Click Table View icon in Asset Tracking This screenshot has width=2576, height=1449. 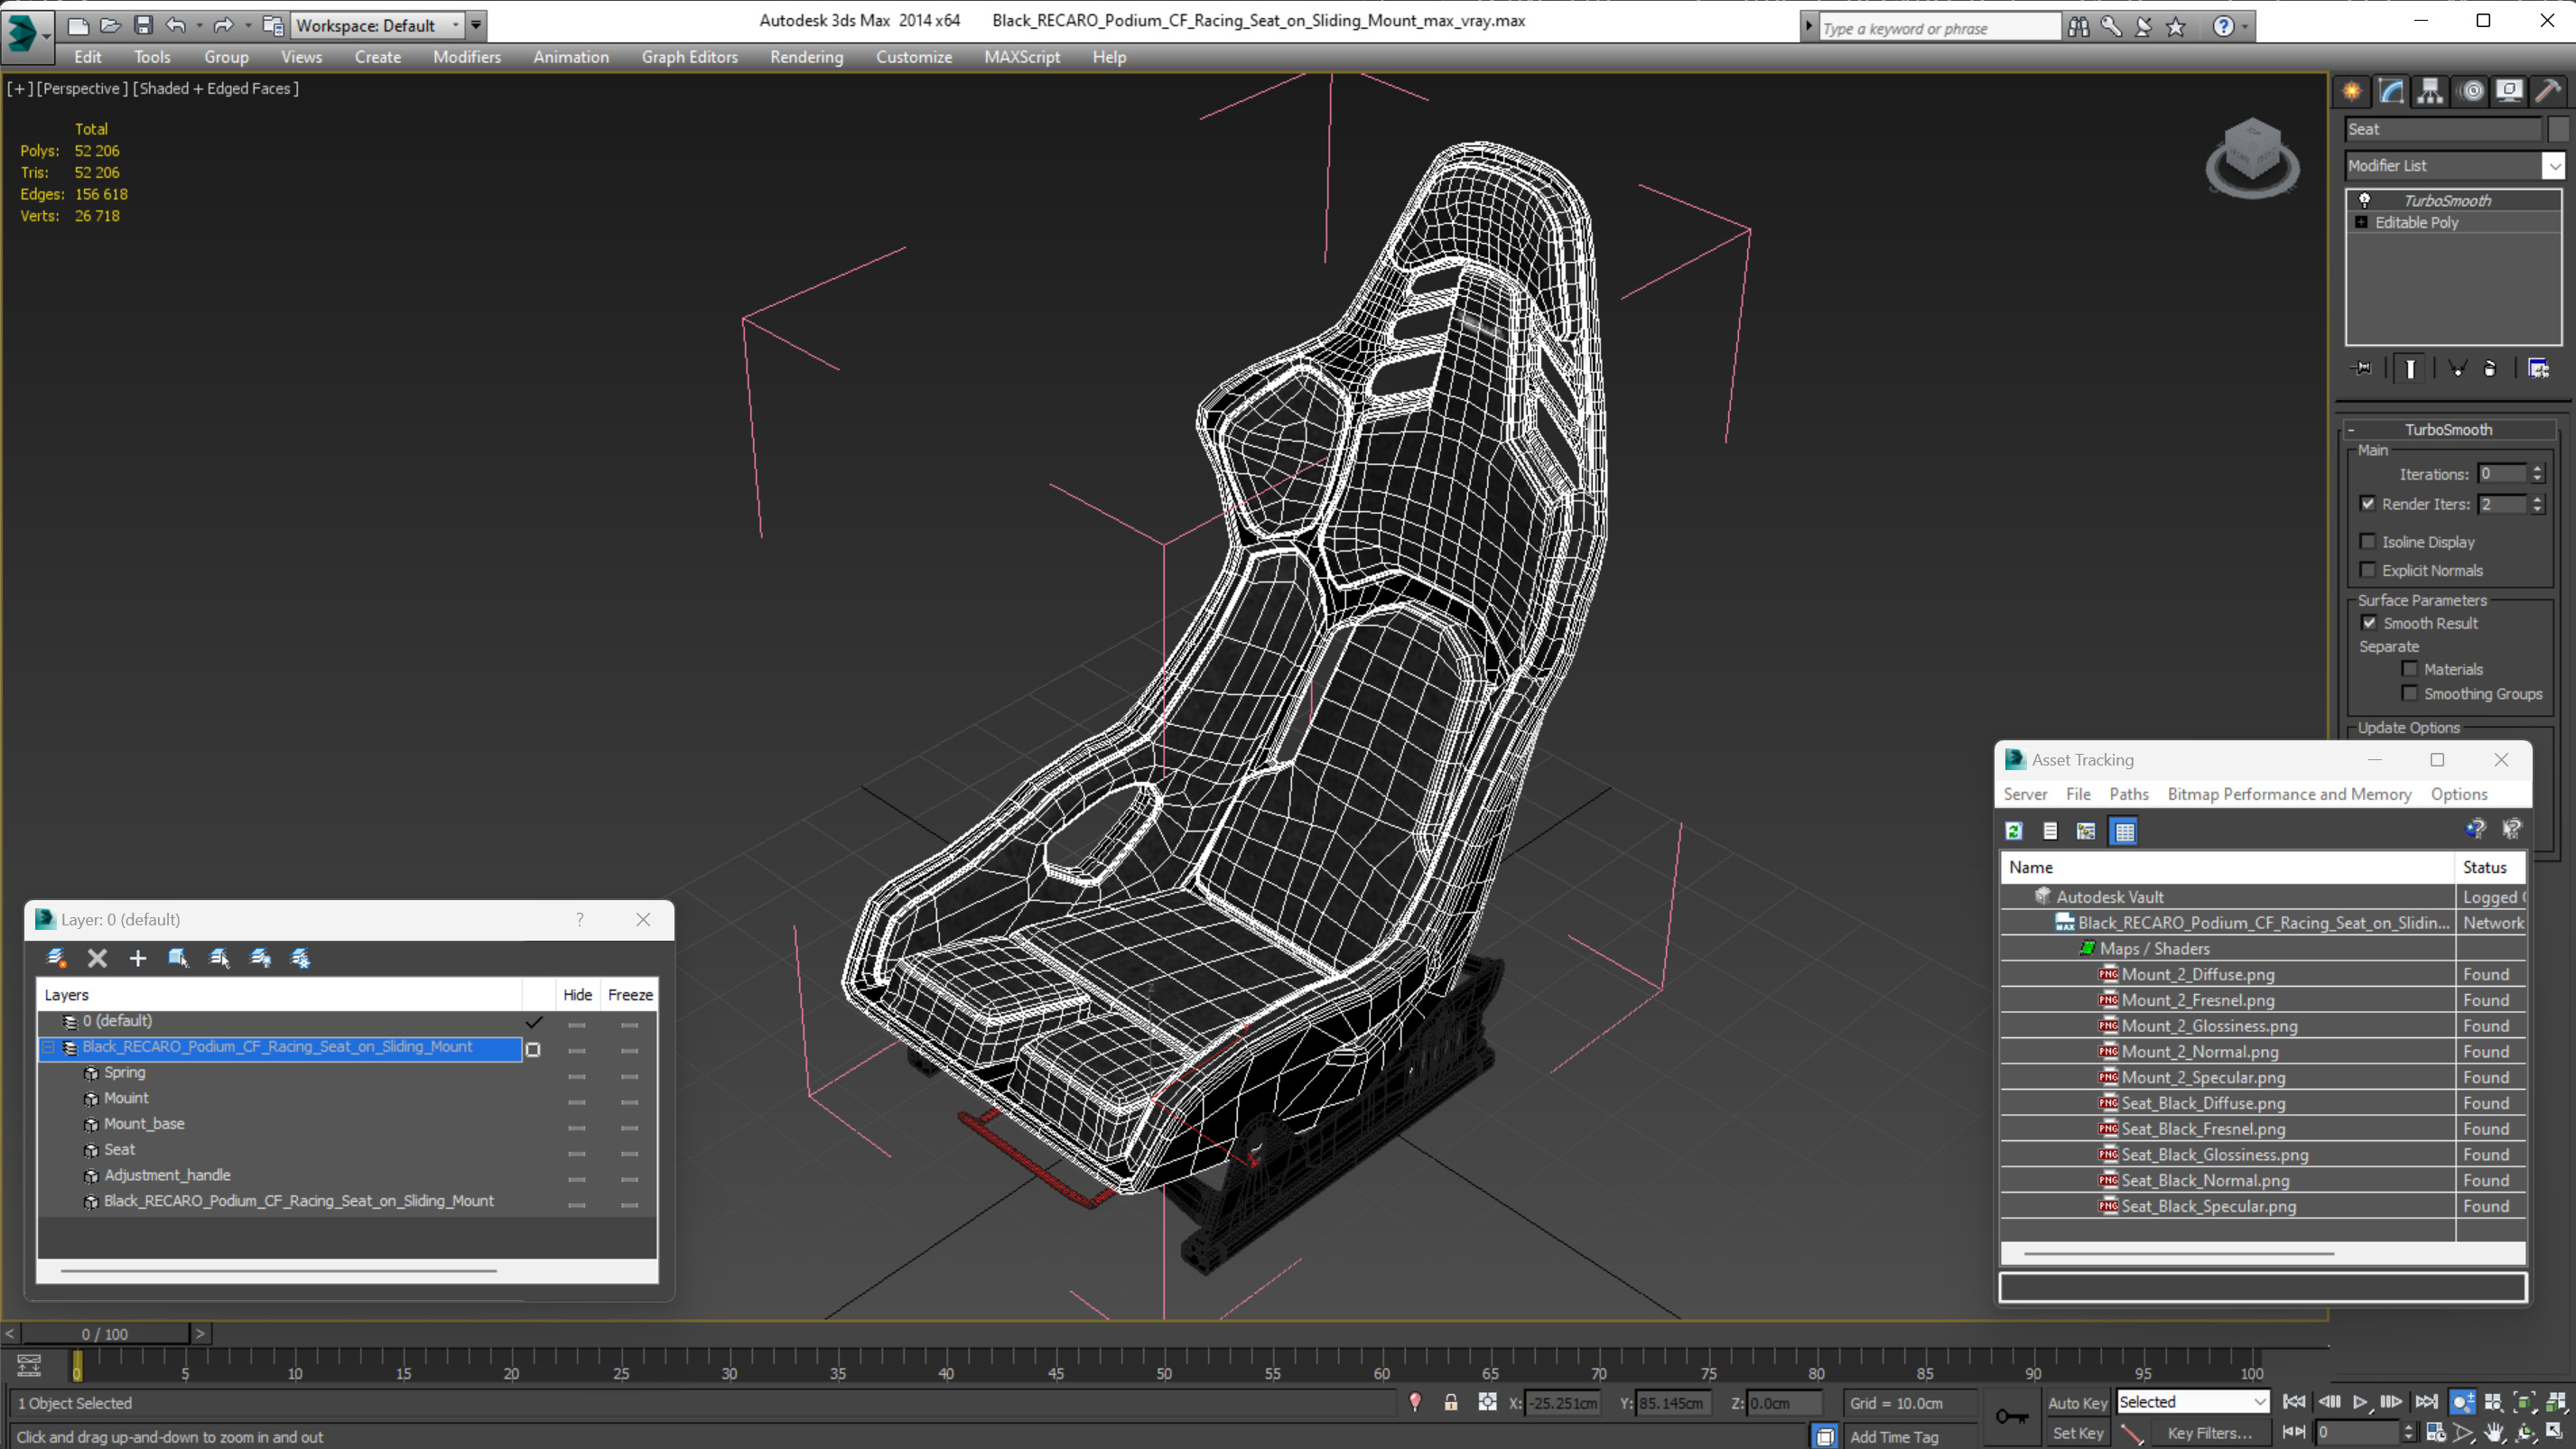[2124, 831]
